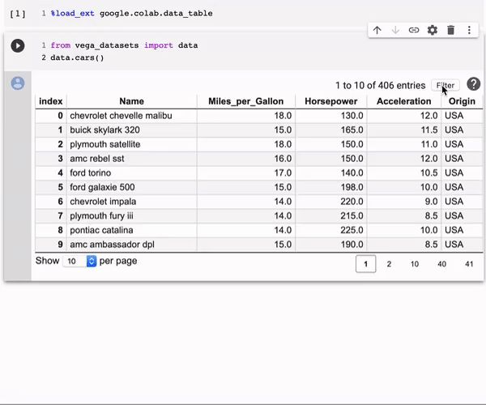Sort by the Horsepower column header
Viewport: 486px width, 405px height.
click(x=330, y=101)
